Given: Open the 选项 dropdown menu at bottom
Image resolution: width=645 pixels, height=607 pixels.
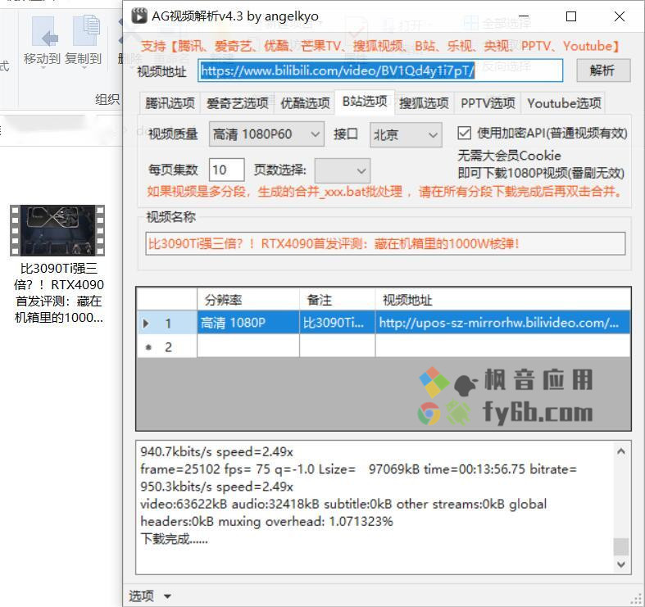Looking at the screenshot, I should [x=150, y=596].
